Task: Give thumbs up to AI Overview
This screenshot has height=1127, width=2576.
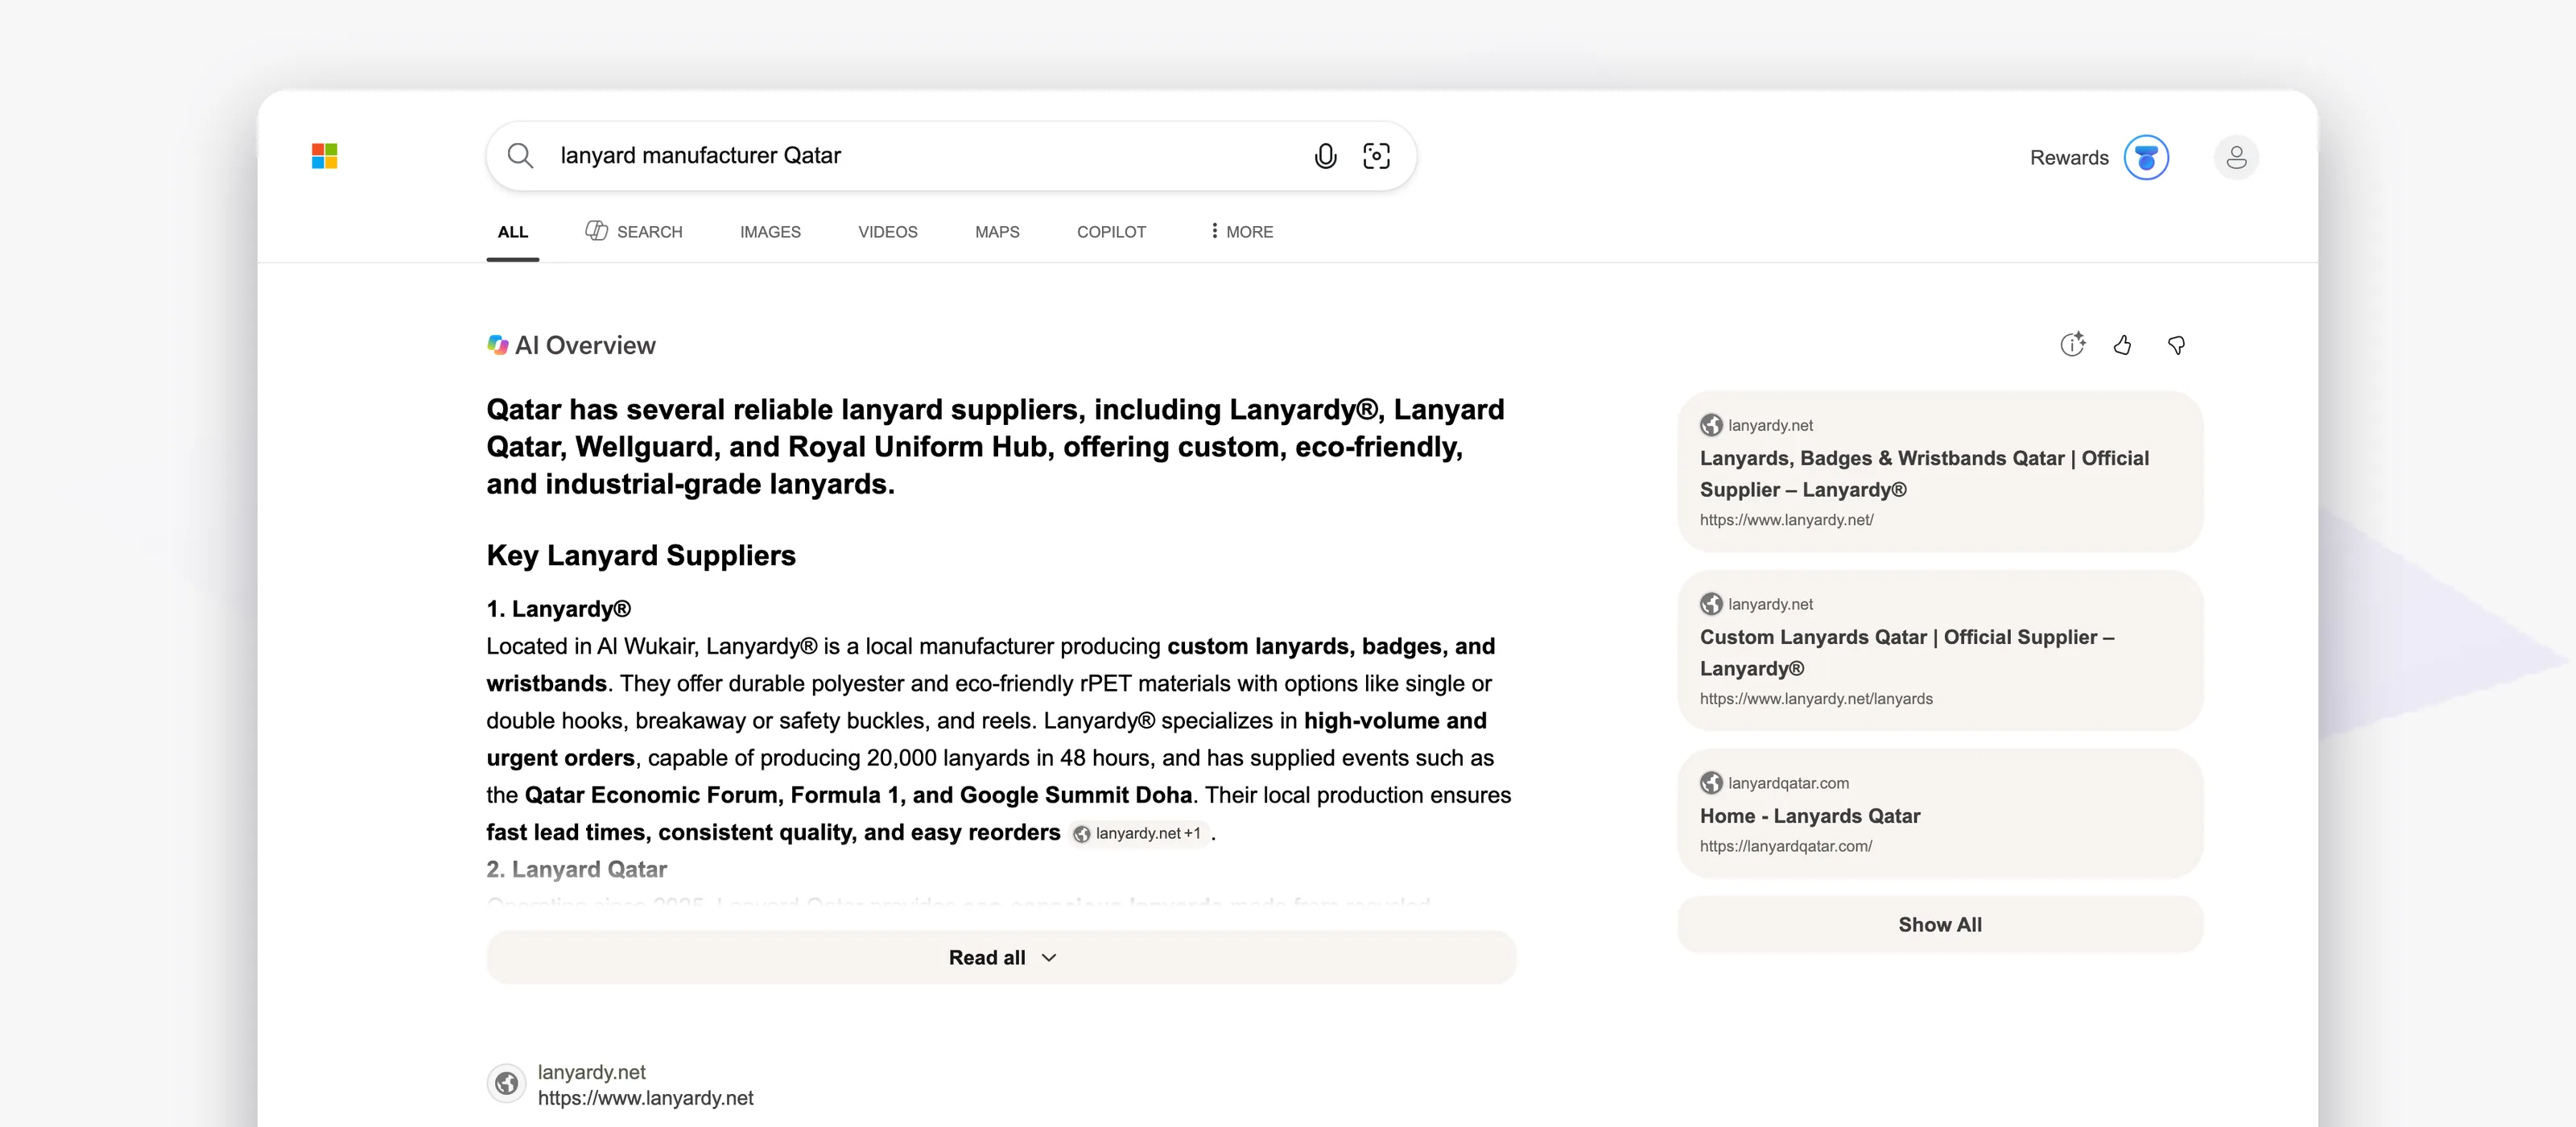Action: [x=2122, y=345]
